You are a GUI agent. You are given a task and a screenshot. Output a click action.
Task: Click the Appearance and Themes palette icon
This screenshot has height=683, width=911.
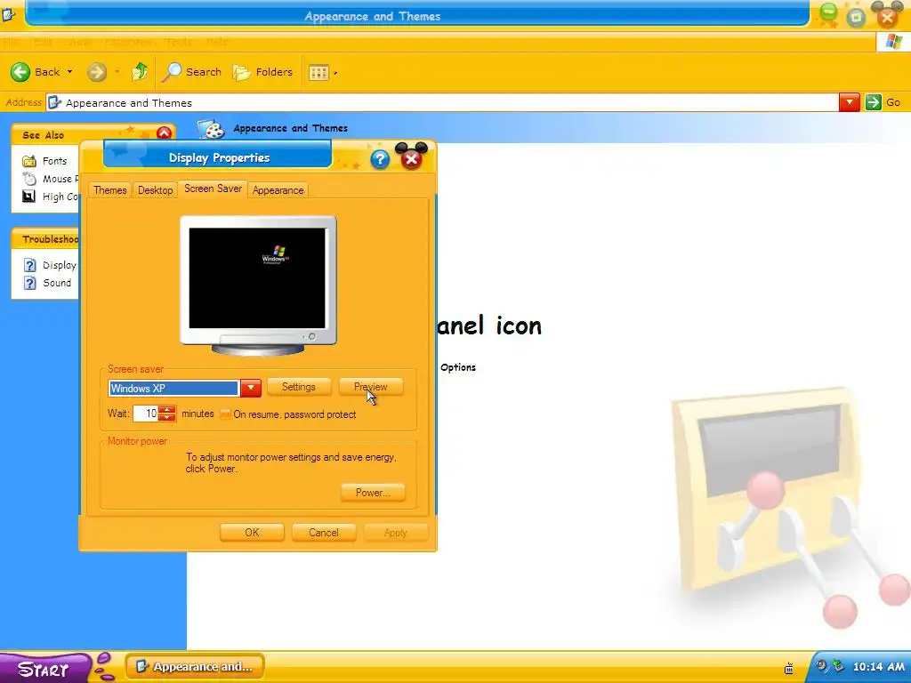(210, 128)
